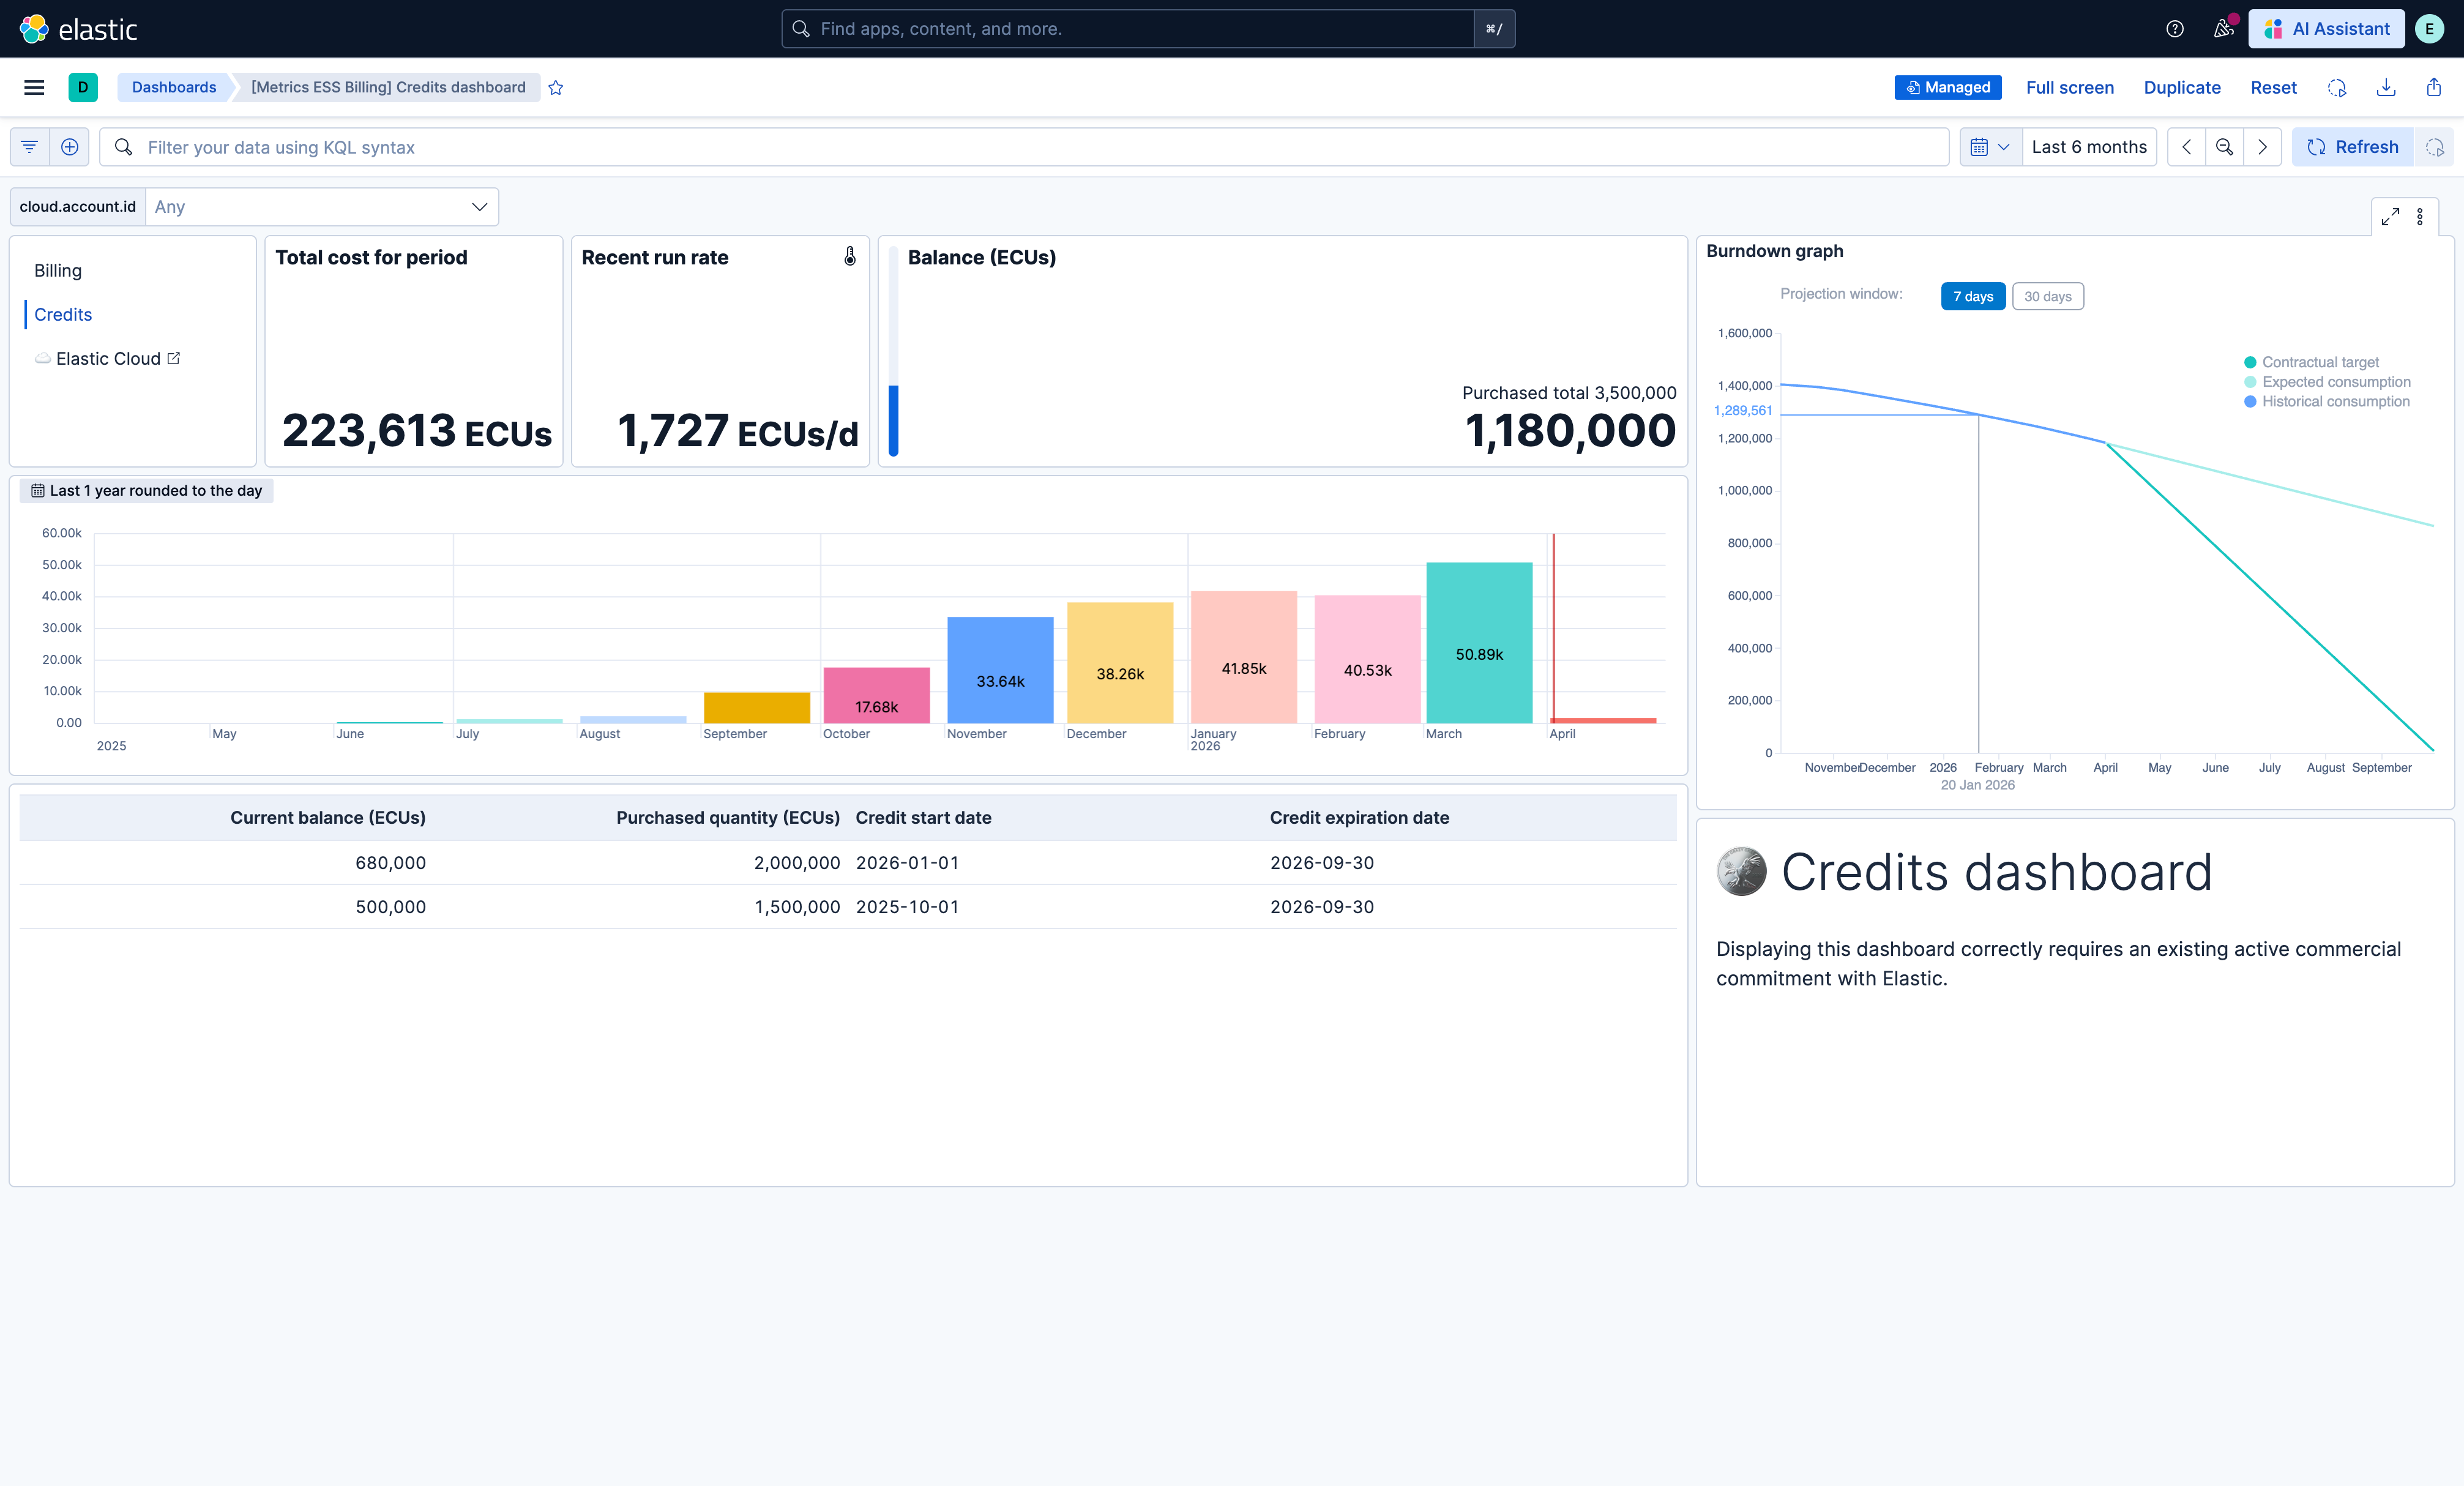Click the calendar icon on Last 1 year badge
This screenshot has width=2464, height=1486.
(37, 490)
